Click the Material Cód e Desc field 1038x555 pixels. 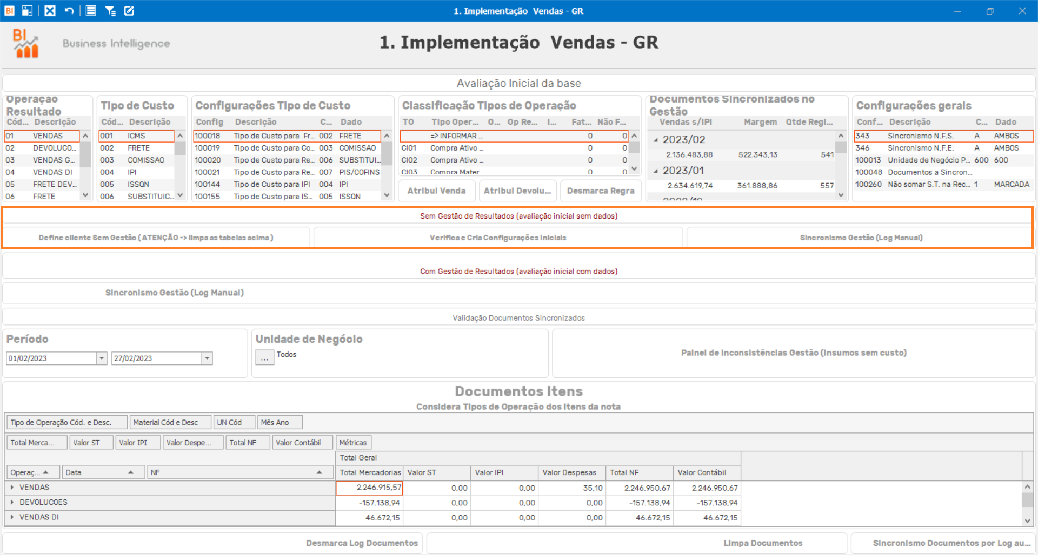170,422
